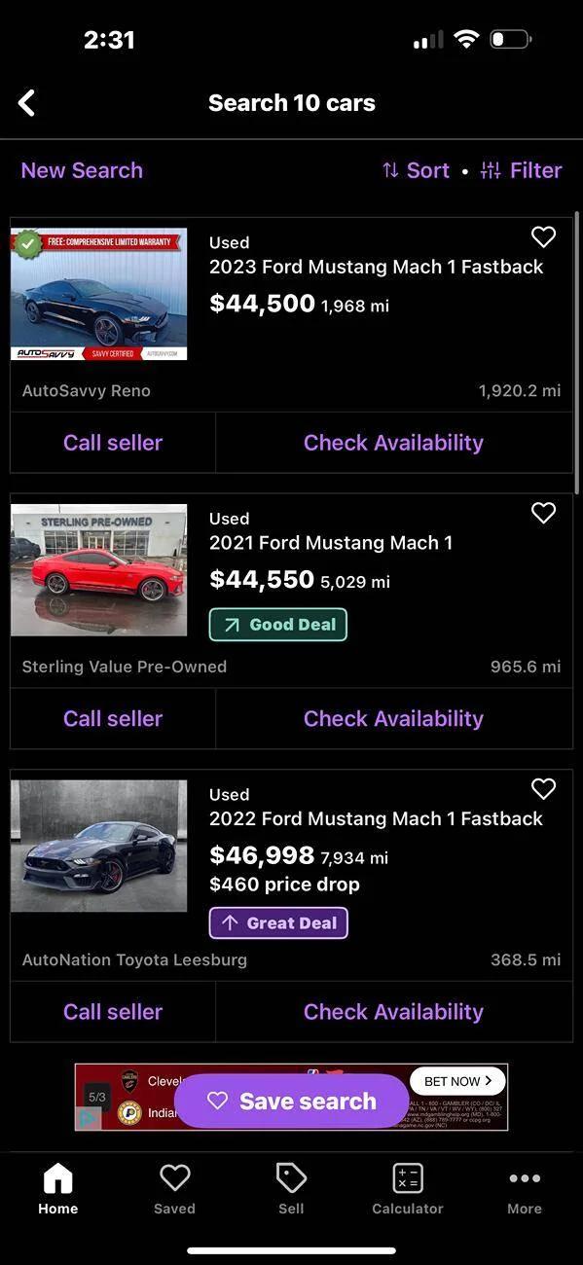Image resolution: width=583 pixels, height=1265 pixels.
Task: Open the Filter options
Action: [x=522, y=170]
